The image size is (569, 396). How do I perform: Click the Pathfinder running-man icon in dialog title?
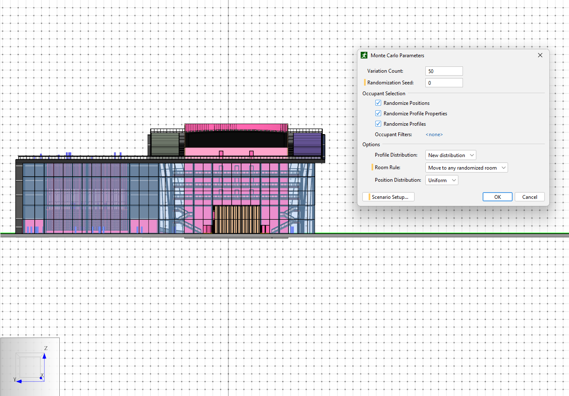click(x=364, y=55)
